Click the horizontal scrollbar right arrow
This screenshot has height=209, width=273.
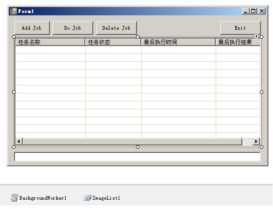pos(256,142)
